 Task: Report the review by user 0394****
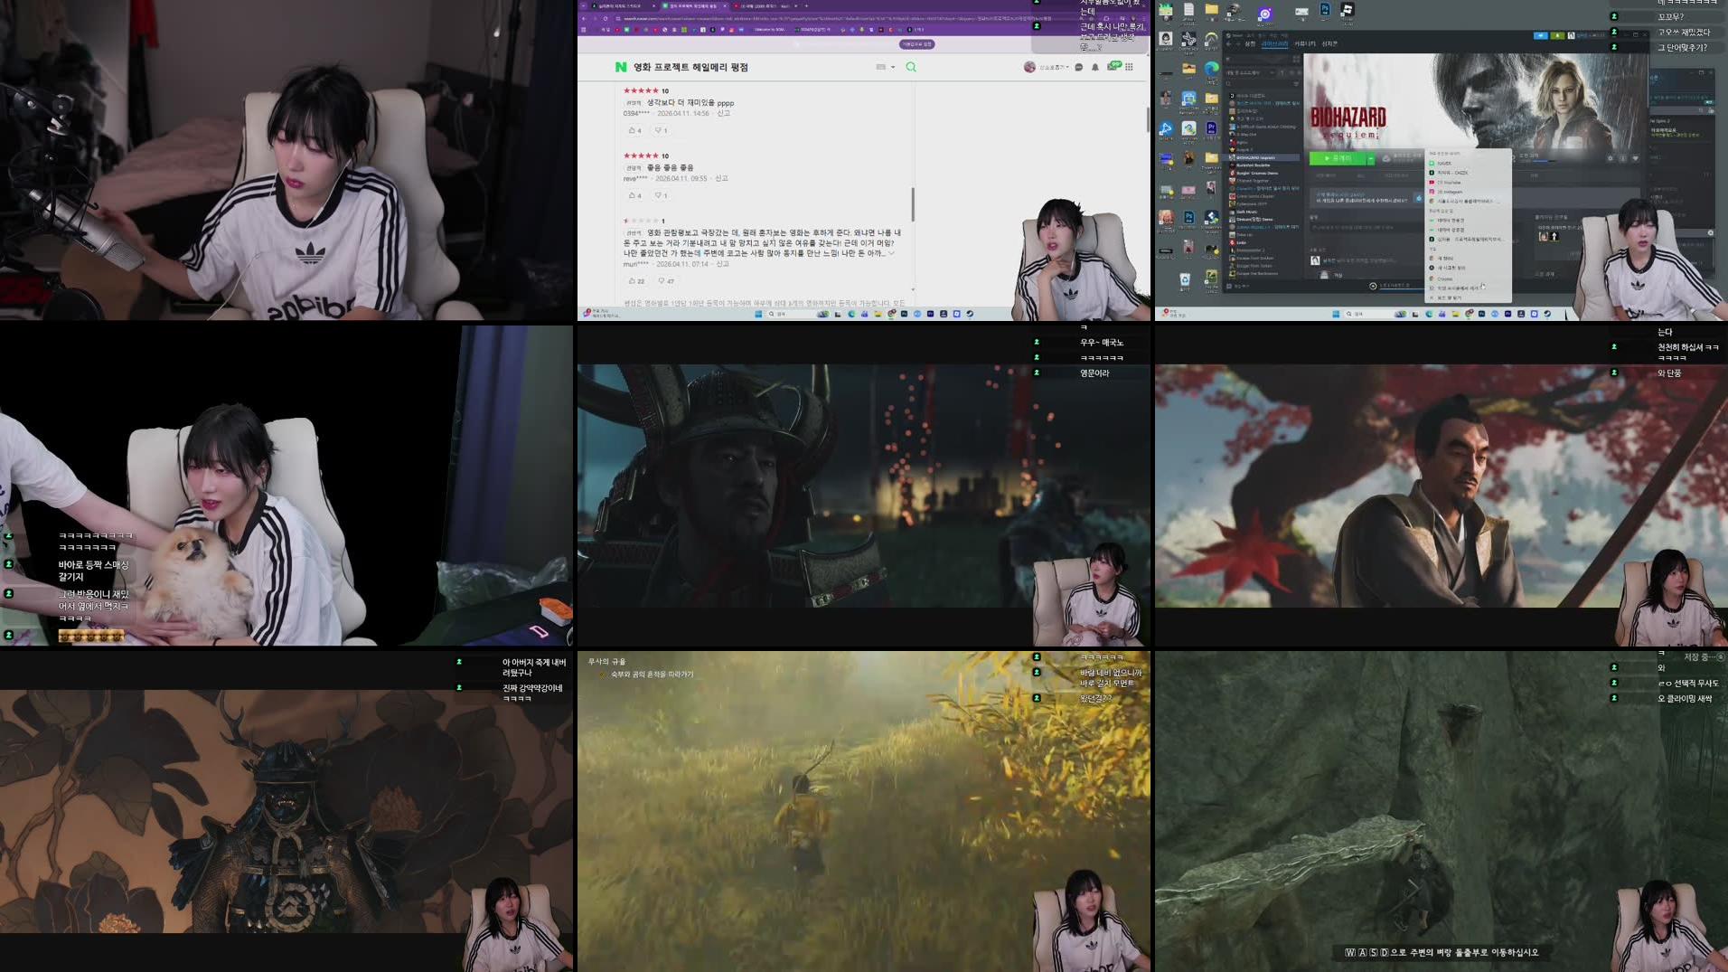coord(723,114)
